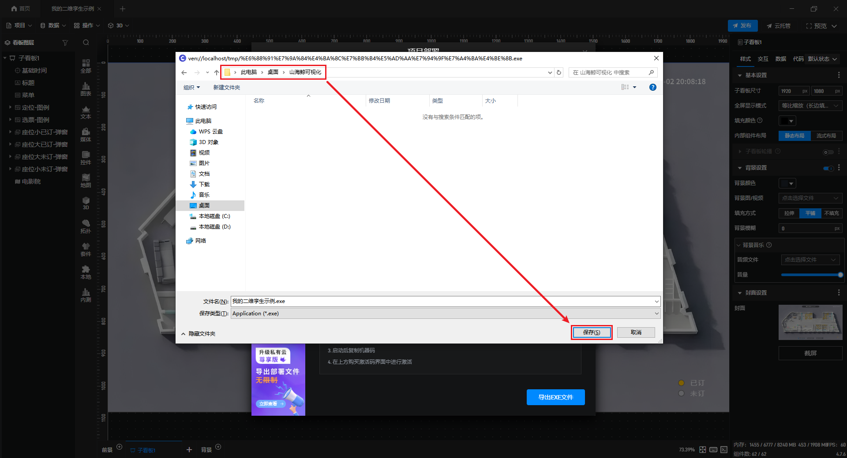847x458 pixels.
Task: Open the file name history dropdown
Action: (x=656, y=302)
